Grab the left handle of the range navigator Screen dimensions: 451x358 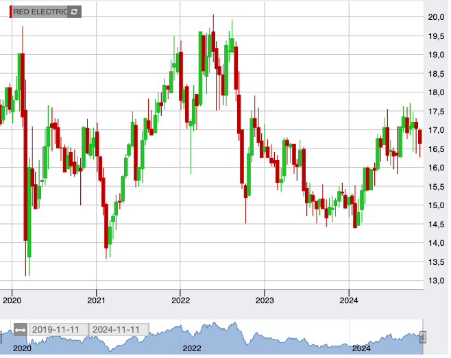(0, 337)
